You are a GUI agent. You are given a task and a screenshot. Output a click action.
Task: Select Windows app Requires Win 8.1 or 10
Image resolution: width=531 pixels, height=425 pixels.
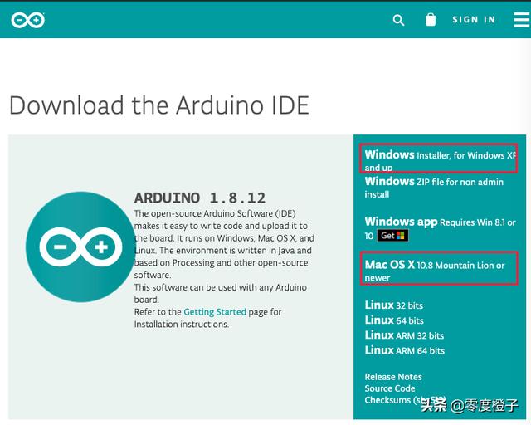click(440, 228)
